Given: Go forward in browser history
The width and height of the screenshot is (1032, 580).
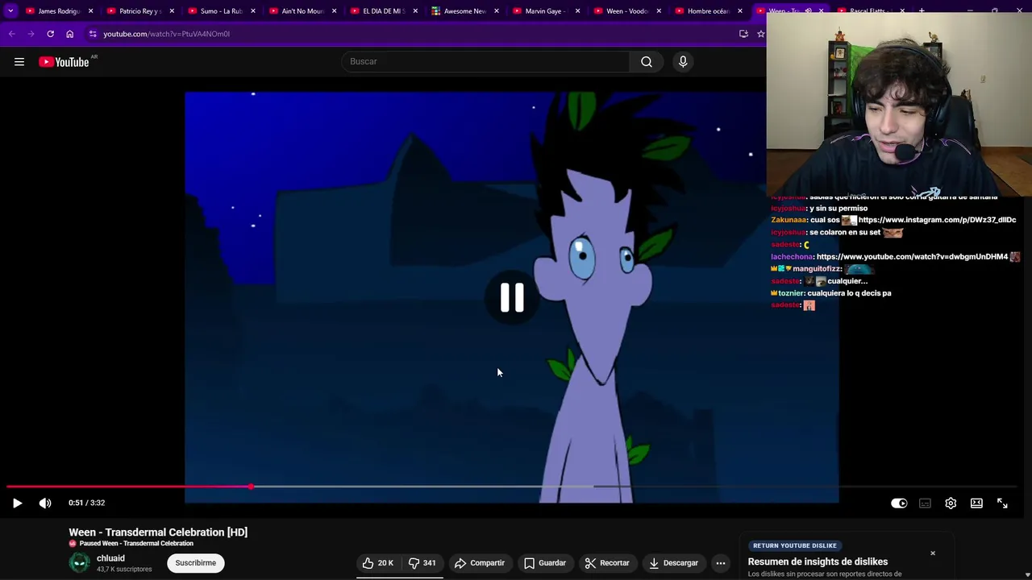Looking at the screenshot, I should (31, 34).
